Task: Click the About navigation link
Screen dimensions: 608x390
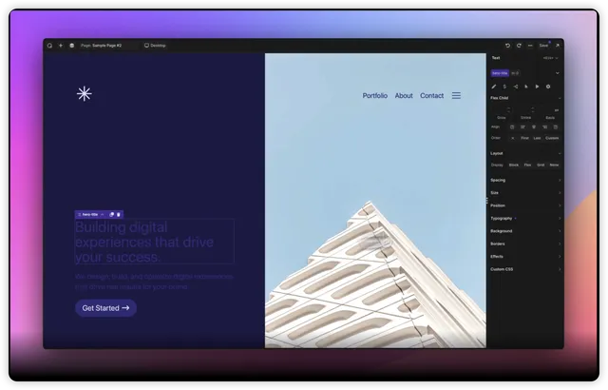Action: coord(404,95)
